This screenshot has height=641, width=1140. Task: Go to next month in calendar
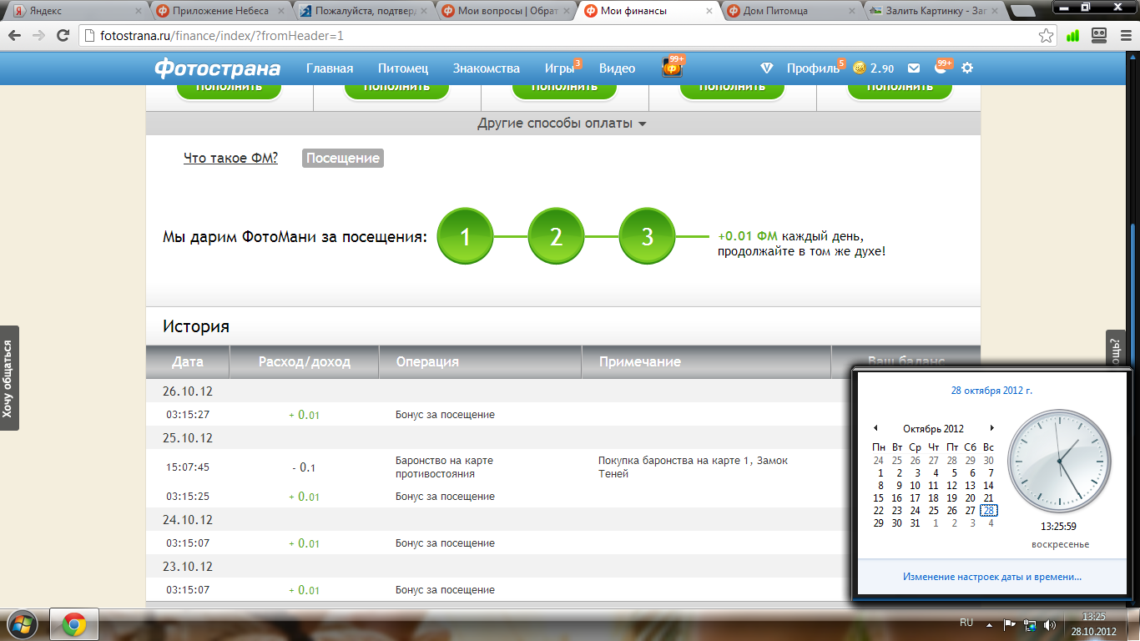(991, 428)
